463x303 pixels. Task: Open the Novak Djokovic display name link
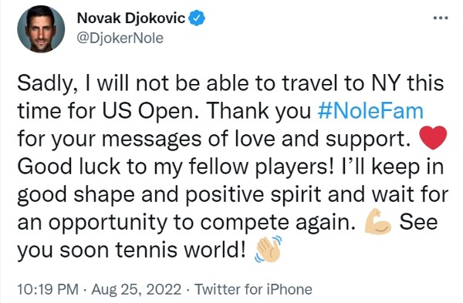tap(131, 19)
